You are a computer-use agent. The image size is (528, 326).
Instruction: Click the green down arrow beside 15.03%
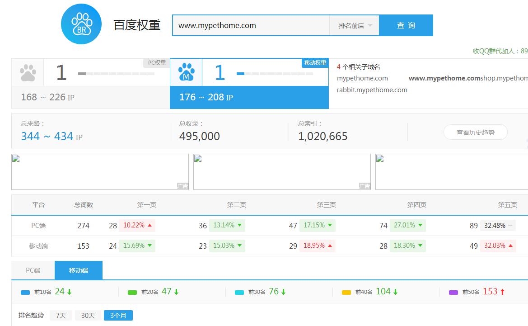(239, 246)
